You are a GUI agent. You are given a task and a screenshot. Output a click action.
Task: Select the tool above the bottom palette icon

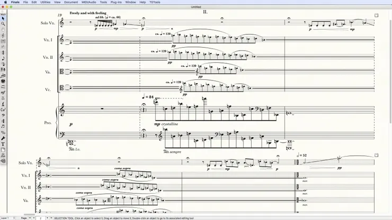pyautogui.click(x=3, y=155)
